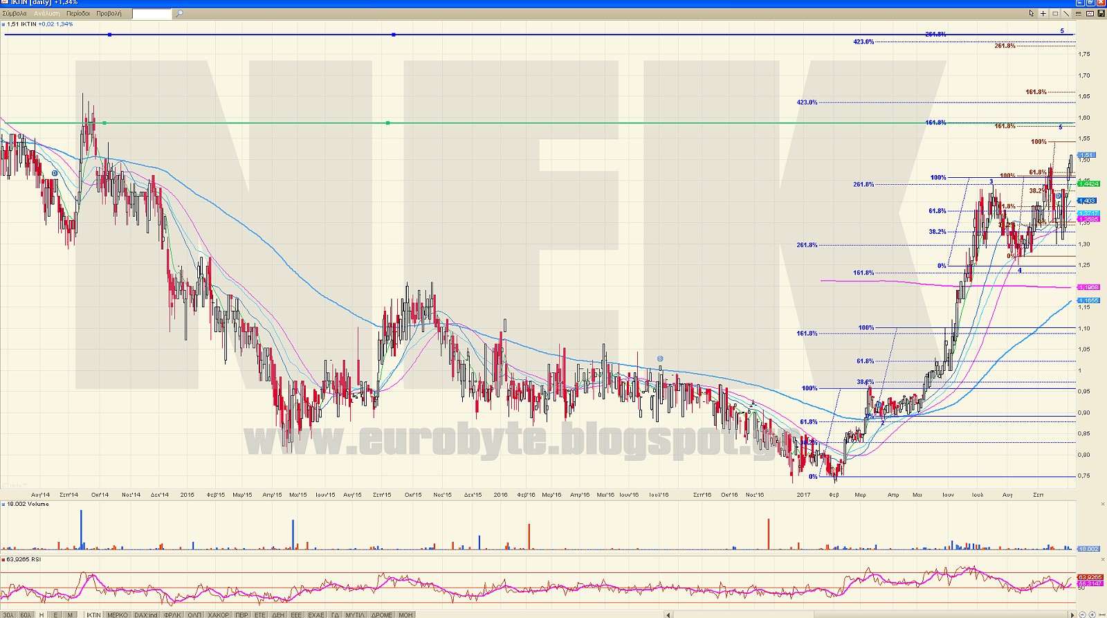Activate the crosshair cursor tool

coord(1043,13)
